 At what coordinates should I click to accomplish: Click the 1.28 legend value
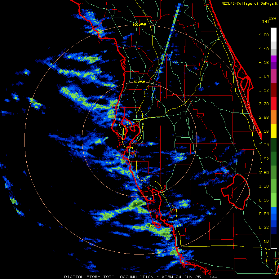(x=264, y=186)
